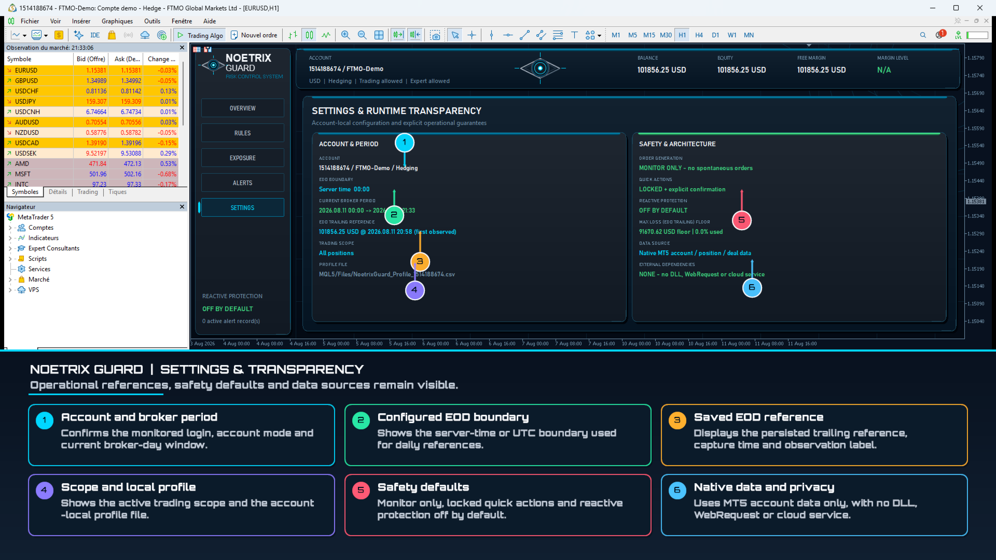The height and width of the screenshot is (560, 996).
Task: Select the candlestick chart type
Action: point(309,35)
